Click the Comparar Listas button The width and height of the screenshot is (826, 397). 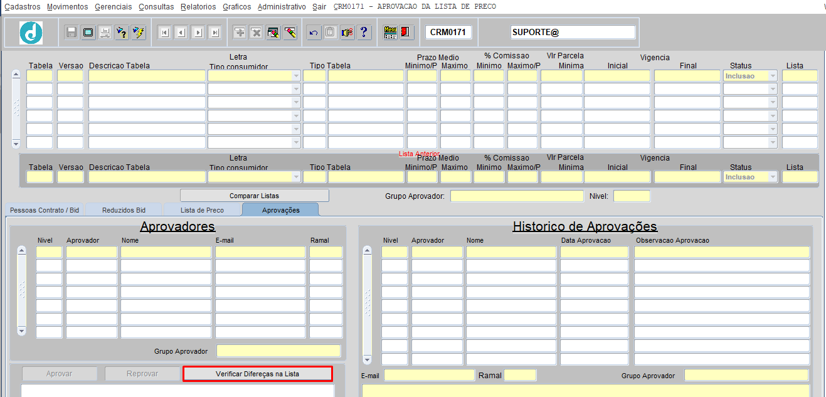point(255,196)
